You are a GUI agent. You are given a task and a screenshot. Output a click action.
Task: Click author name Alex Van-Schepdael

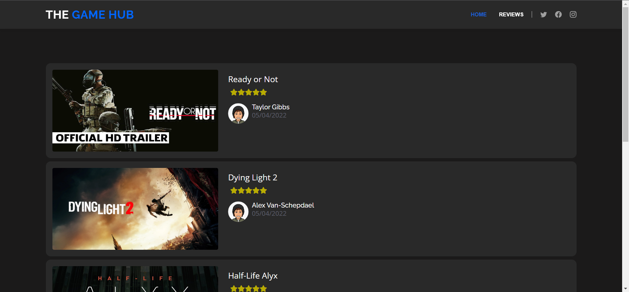pyautogui.click(x=283, y=205)
